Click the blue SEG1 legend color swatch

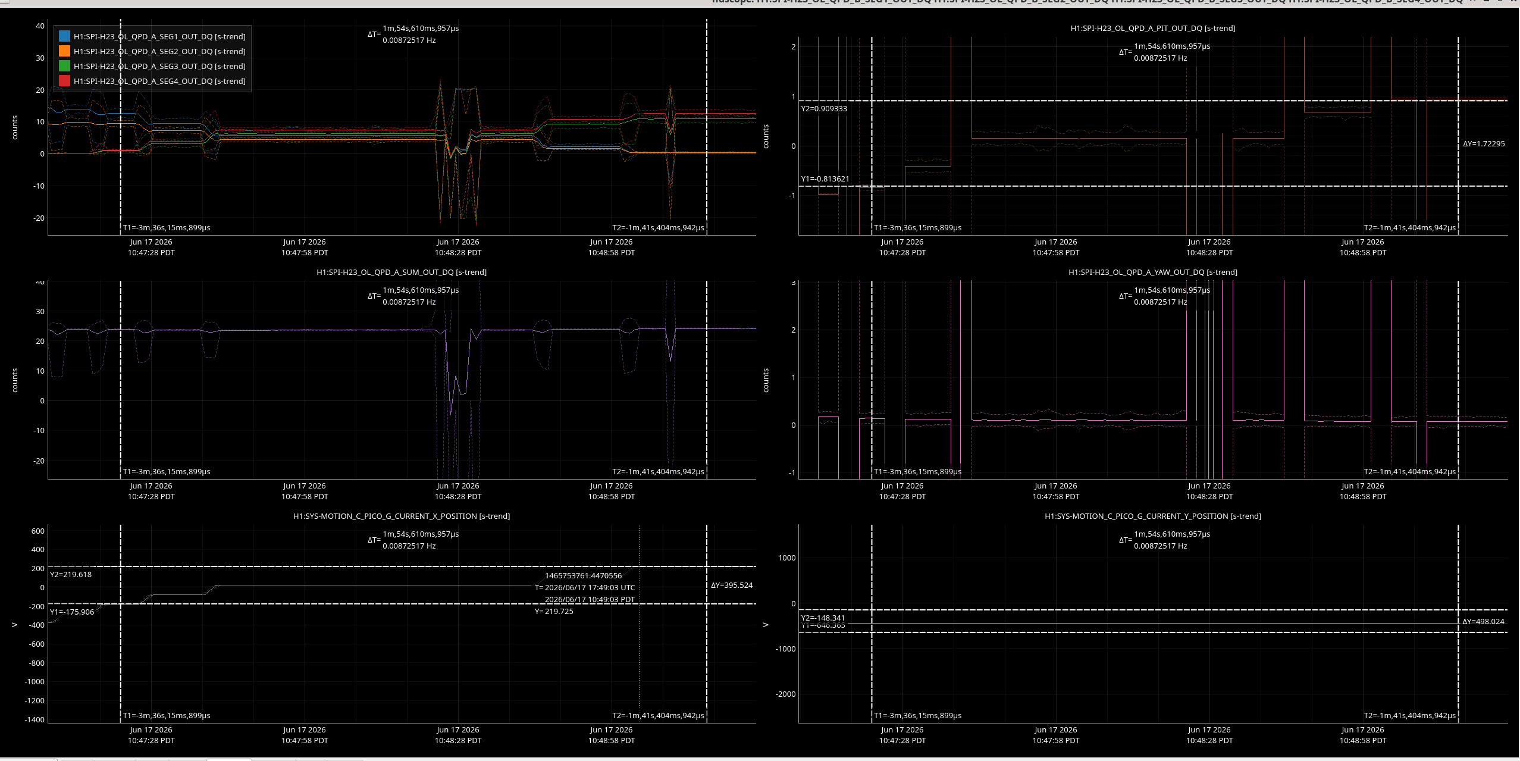tap(64, 36)
